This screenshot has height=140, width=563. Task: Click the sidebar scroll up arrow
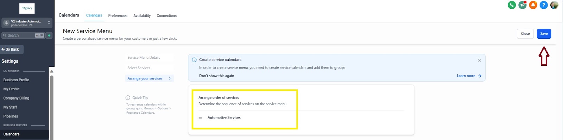click(52, 71)
